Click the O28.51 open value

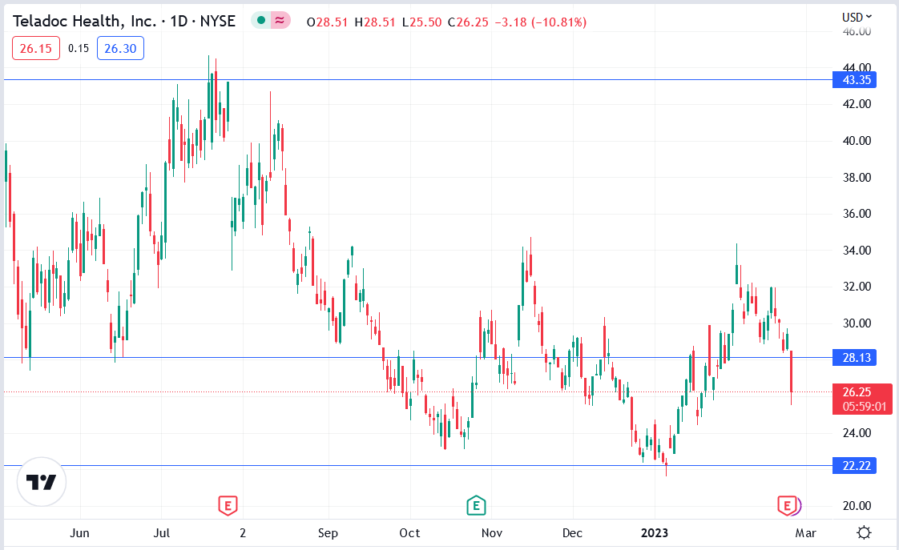coord(327,22)
